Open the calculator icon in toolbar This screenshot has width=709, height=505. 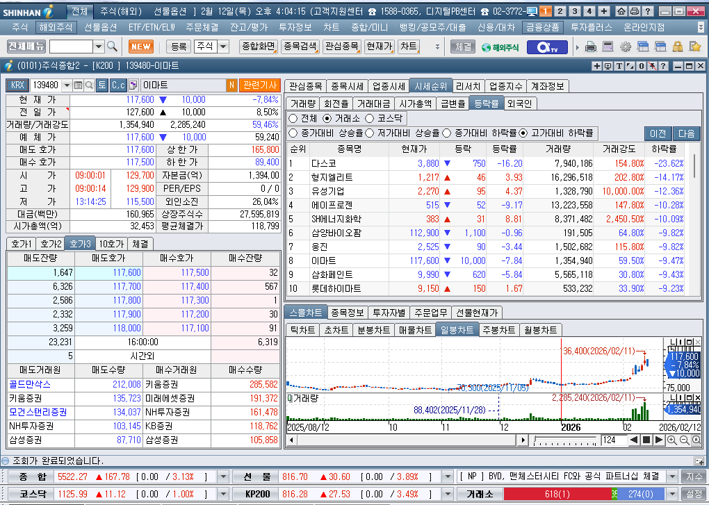608,47
